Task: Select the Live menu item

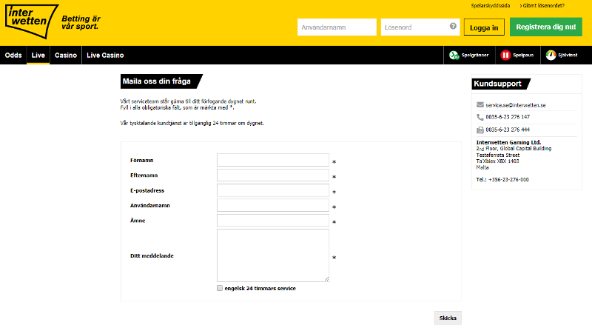Action: coord(38,56)
